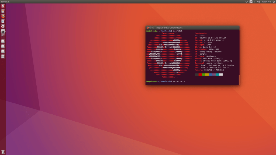Click the 'Shell: bash 4.4.19' line
The height and width of the screenshot is (155, 276).
(205, 47)
